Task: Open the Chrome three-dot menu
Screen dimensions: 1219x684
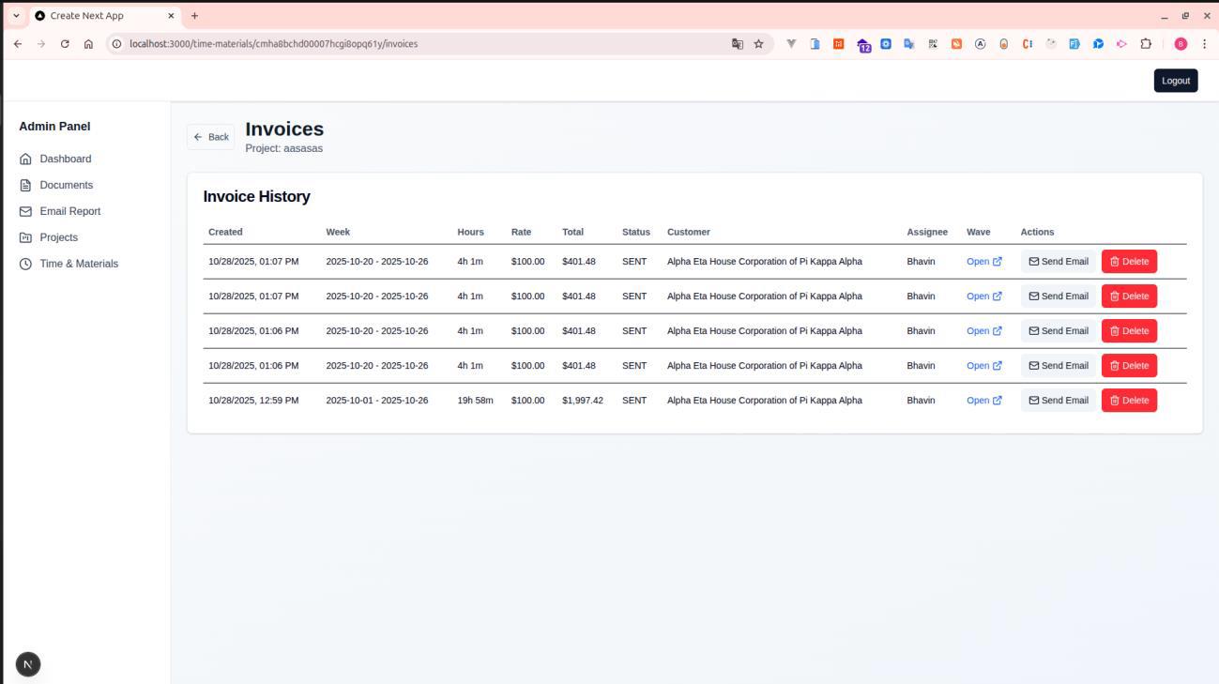Action: pos(1204,43)
